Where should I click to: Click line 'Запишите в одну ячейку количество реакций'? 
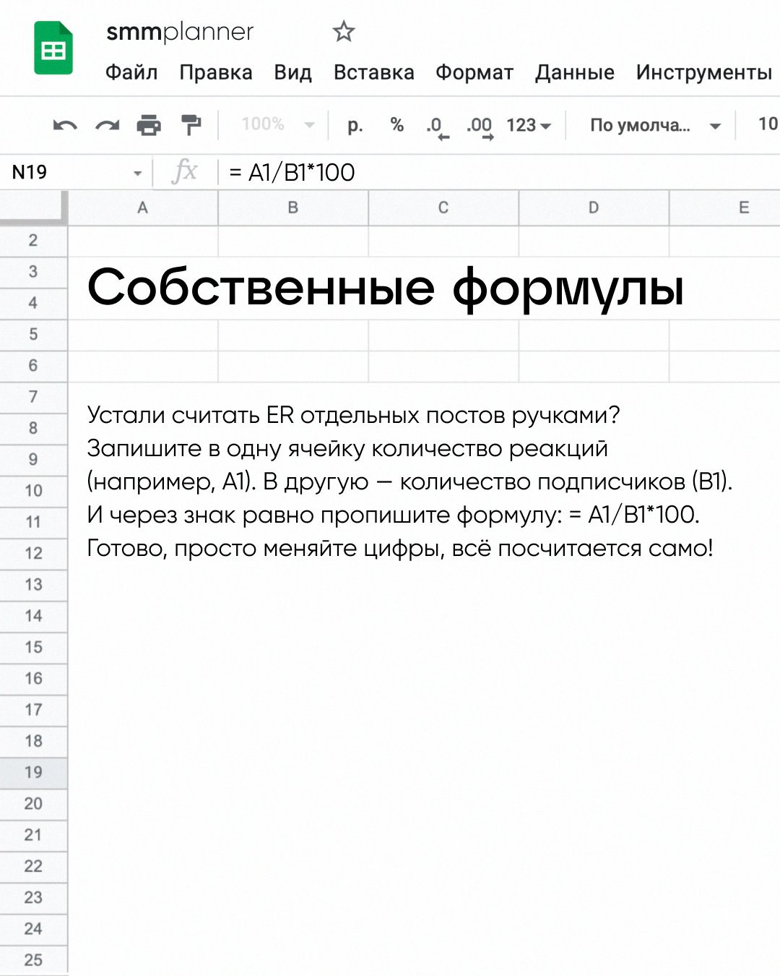347,449
